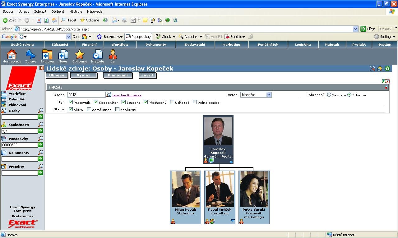
Task: Enable the Zaměstnán checkbox
Action: click(89, 109)
